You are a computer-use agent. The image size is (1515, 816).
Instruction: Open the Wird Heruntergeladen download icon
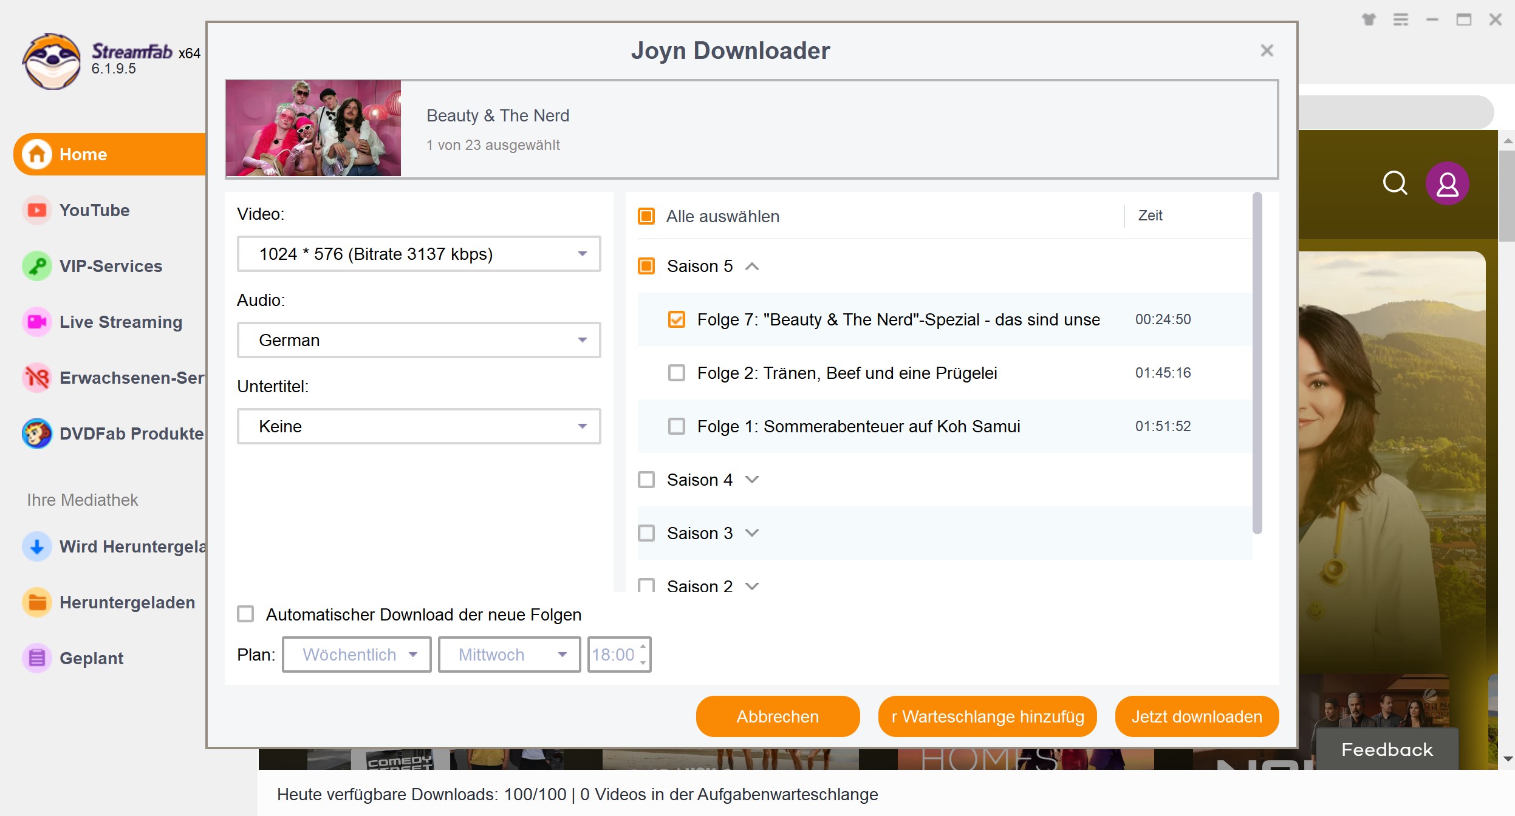click(37, 546)
